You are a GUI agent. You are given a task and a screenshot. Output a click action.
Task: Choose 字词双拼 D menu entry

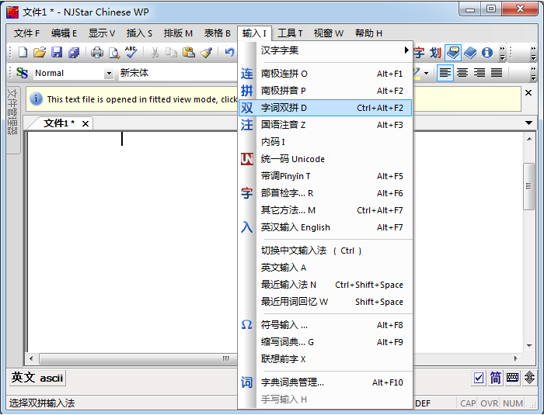pos(325,108)
